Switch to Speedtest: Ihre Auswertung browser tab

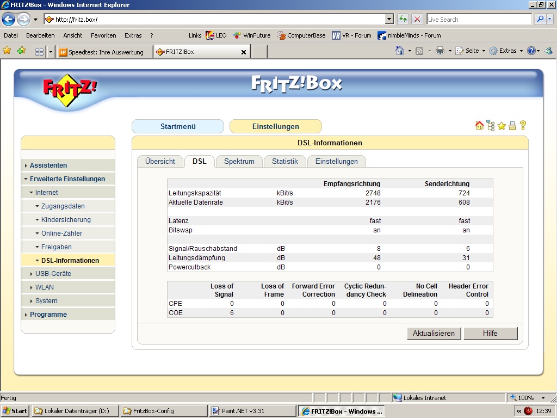[105, 52]
